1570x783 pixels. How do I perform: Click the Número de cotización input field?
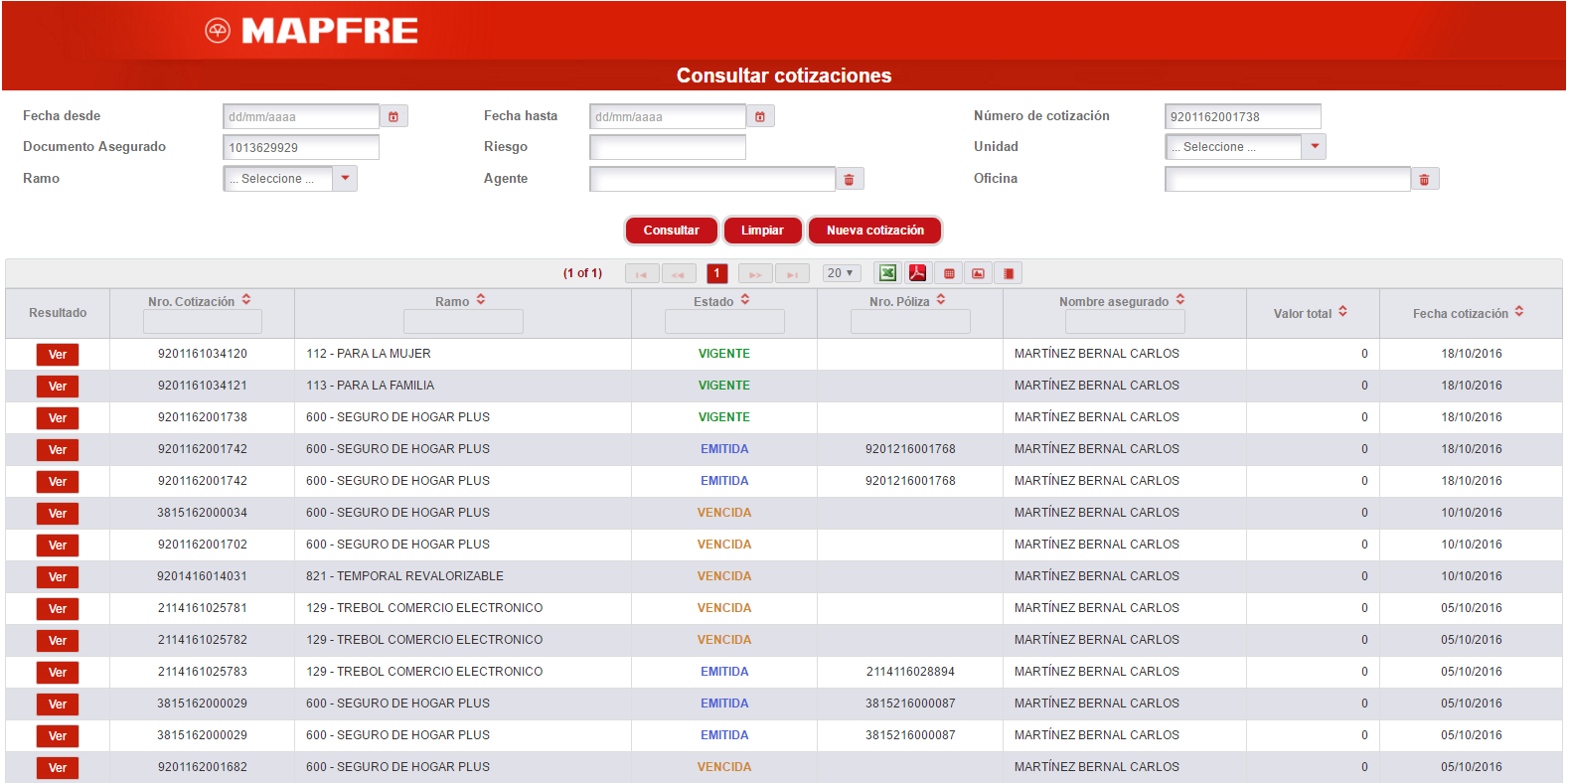point(1243,116)
